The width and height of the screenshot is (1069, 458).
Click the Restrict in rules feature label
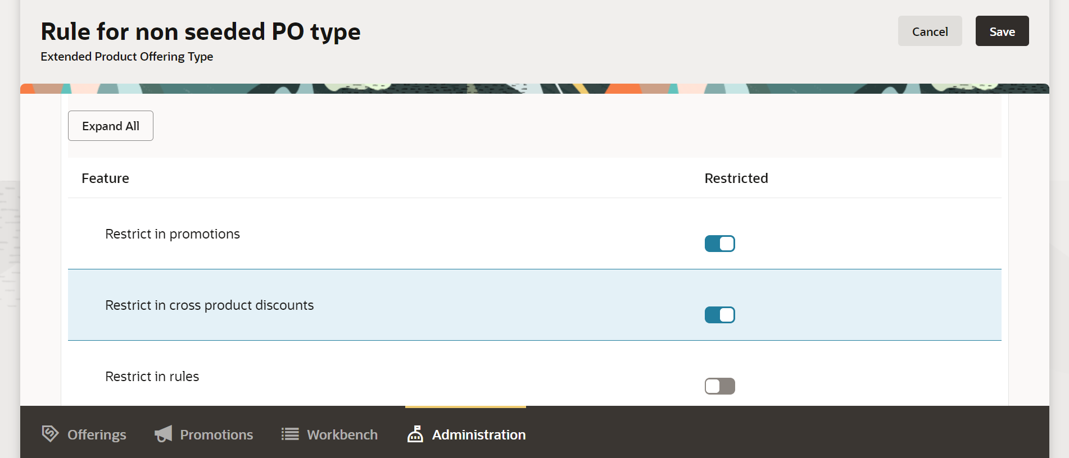click(152, 376)
